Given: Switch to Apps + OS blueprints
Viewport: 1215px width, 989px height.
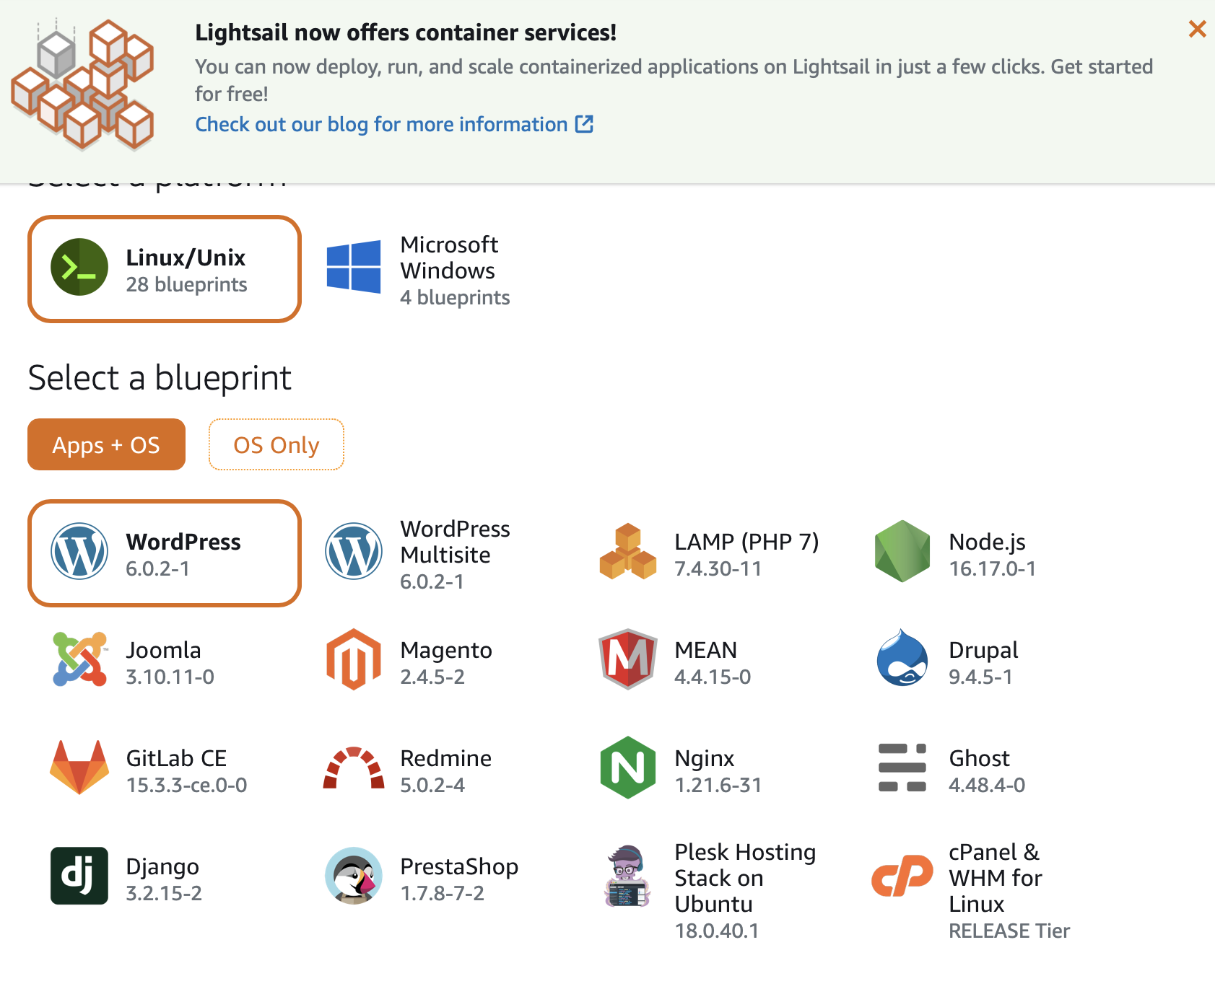Looking at the screenshot, I should tap(106, 444).
